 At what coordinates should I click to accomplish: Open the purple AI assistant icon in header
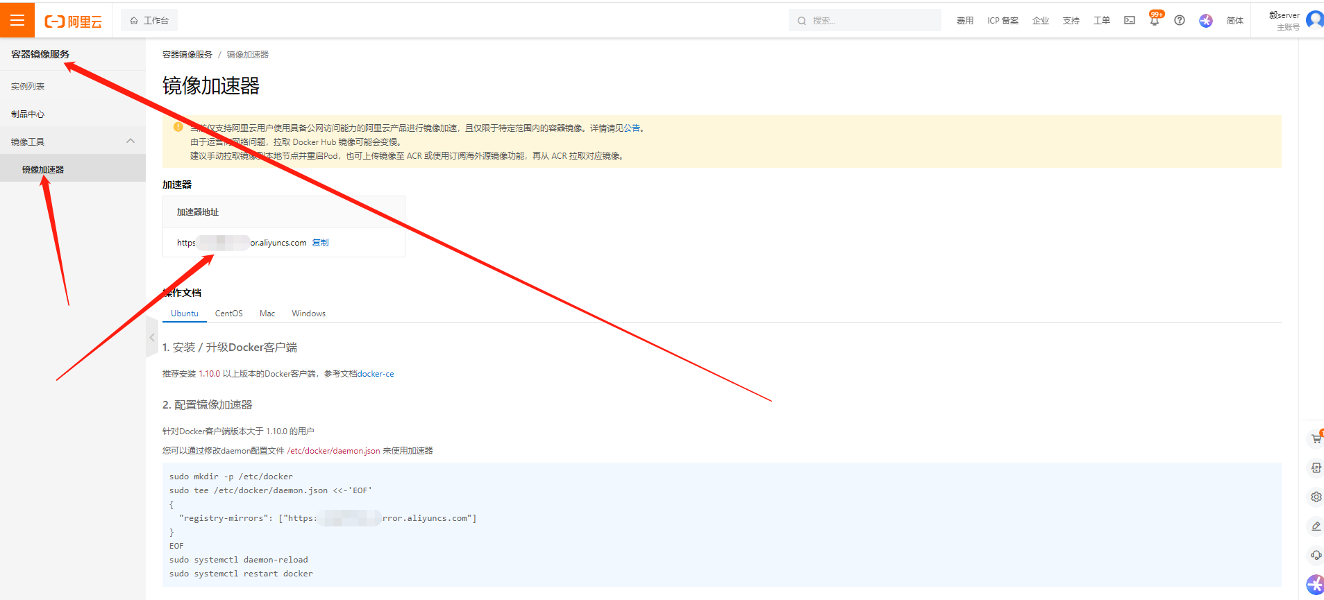1206,21
